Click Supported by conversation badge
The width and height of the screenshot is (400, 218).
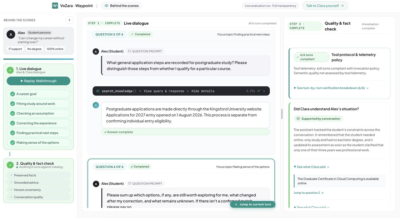[x=318, y=119]
